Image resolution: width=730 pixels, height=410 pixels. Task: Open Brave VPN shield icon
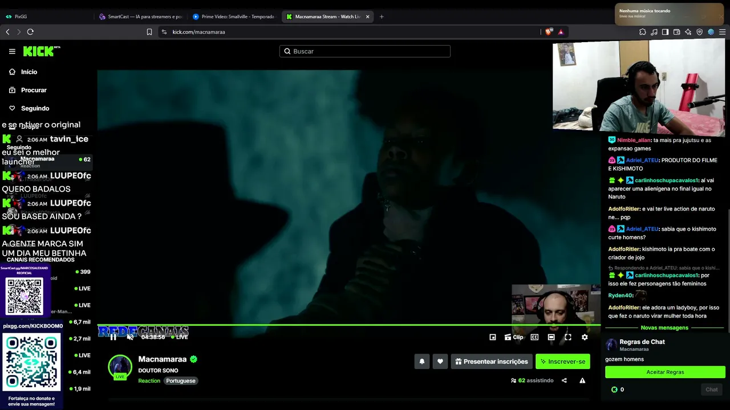pyautogui.click(x=700, y=32)
